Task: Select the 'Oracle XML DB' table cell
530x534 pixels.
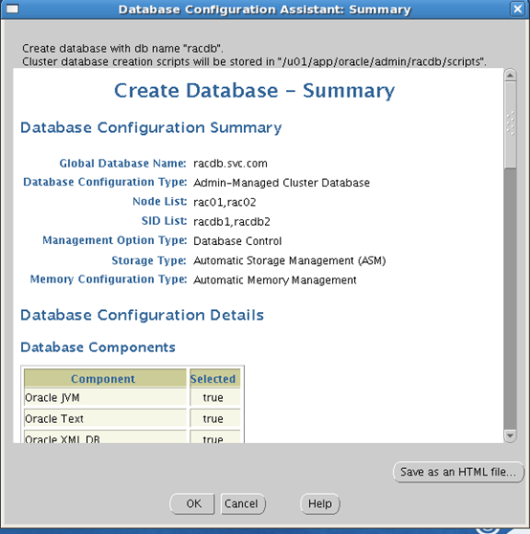Action: tap(105, 437)
